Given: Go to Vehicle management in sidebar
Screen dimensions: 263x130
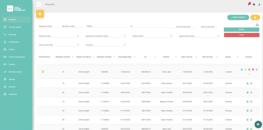Looking at the screenshot, I should click(x=17, y=57).
